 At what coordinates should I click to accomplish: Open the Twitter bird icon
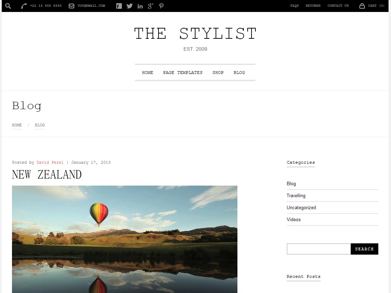click(x=129, y=6)
